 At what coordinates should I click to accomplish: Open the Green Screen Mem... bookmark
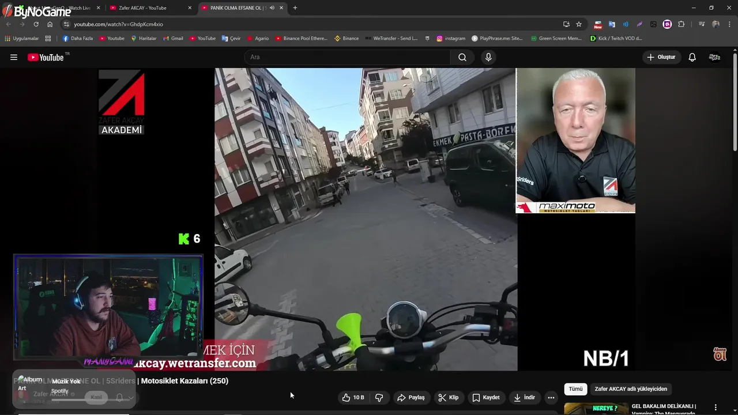tap(556, 39)
